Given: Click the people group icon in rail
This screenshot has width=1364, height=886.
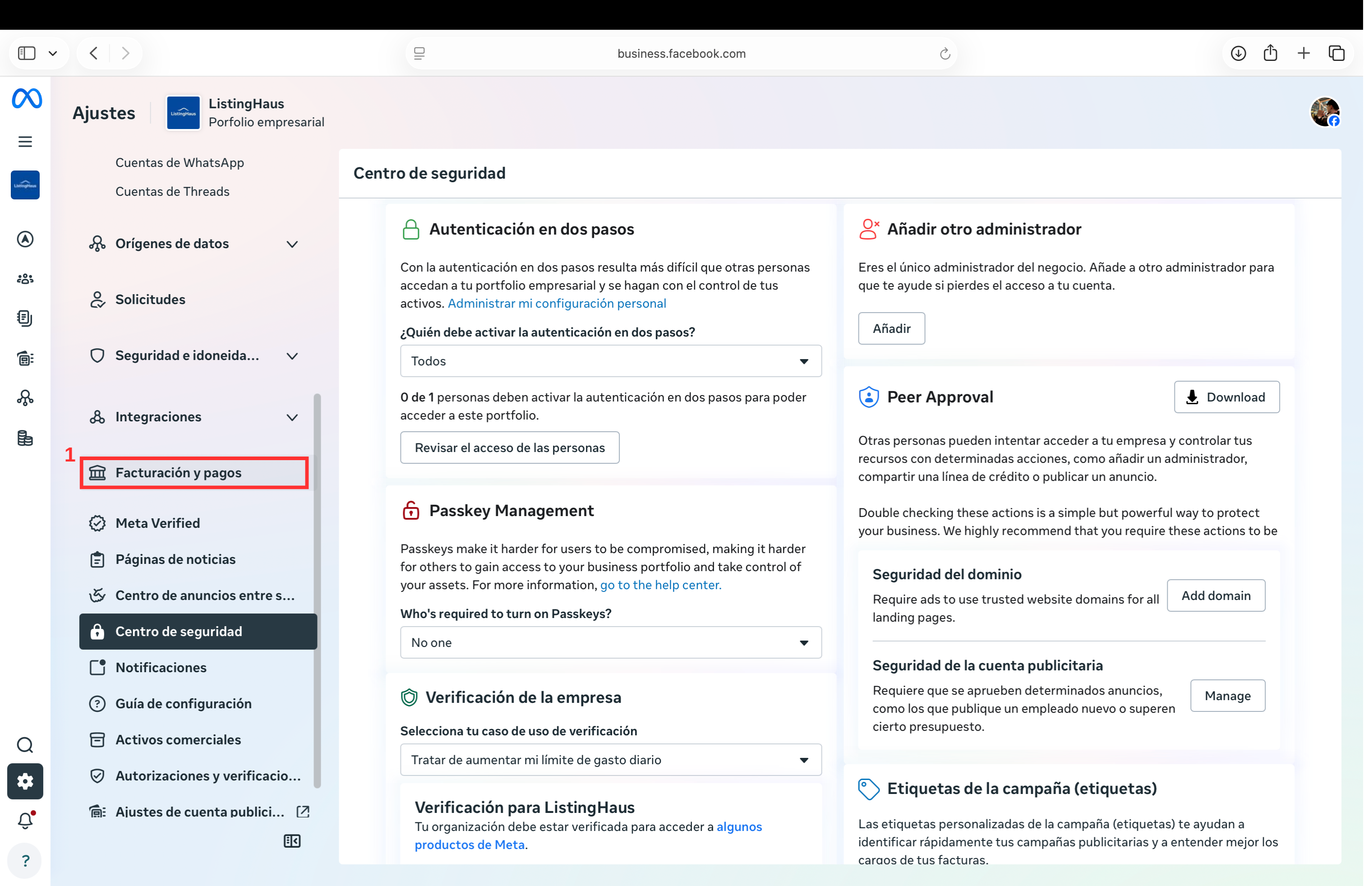Looking at the screenshot, I should (x=25, y=279).
